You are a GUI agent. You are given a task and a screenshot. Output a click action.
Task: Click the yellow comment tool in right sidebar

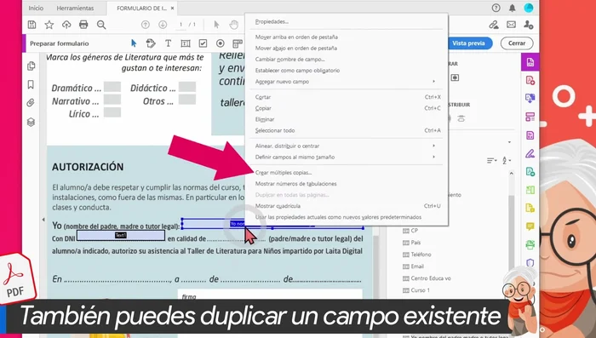tap(530, 226)
